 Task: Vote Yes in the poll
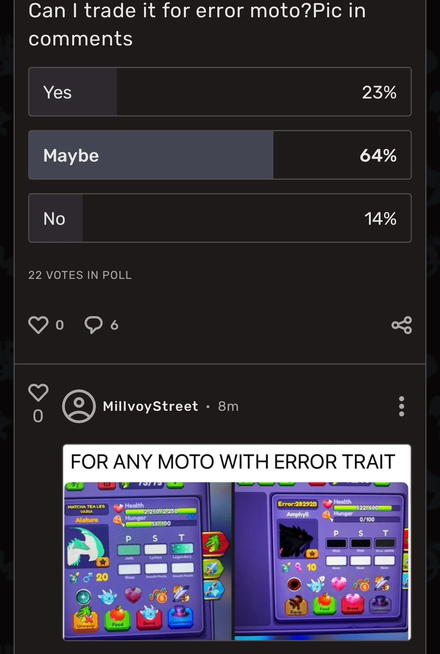220,92
